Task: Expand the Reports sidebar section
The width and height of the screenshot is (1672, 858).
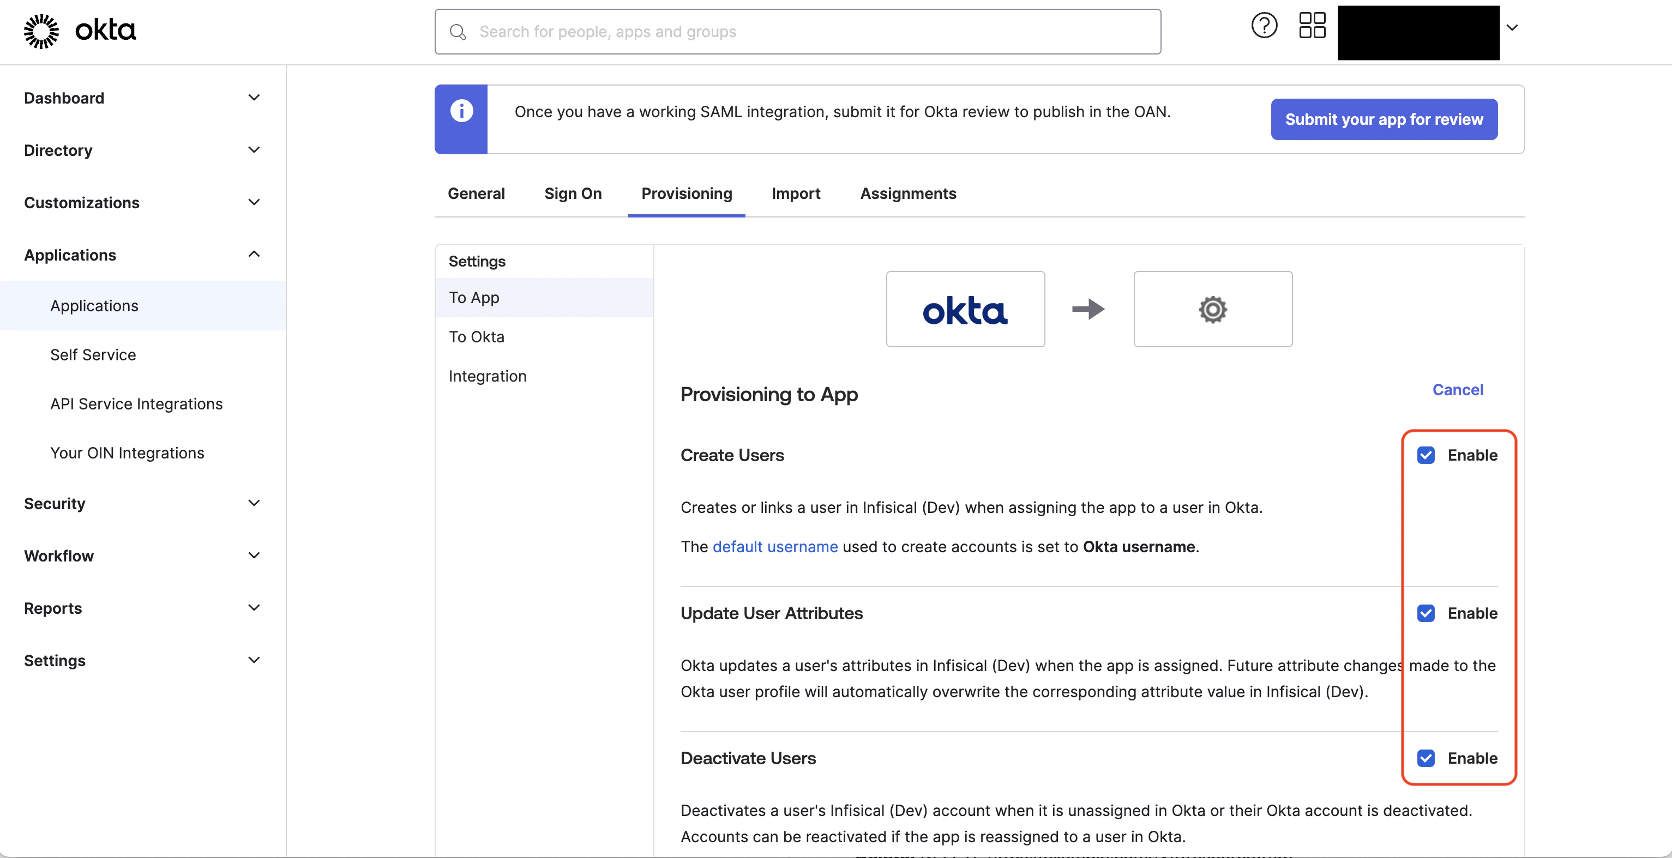Action: pos(143,608)
